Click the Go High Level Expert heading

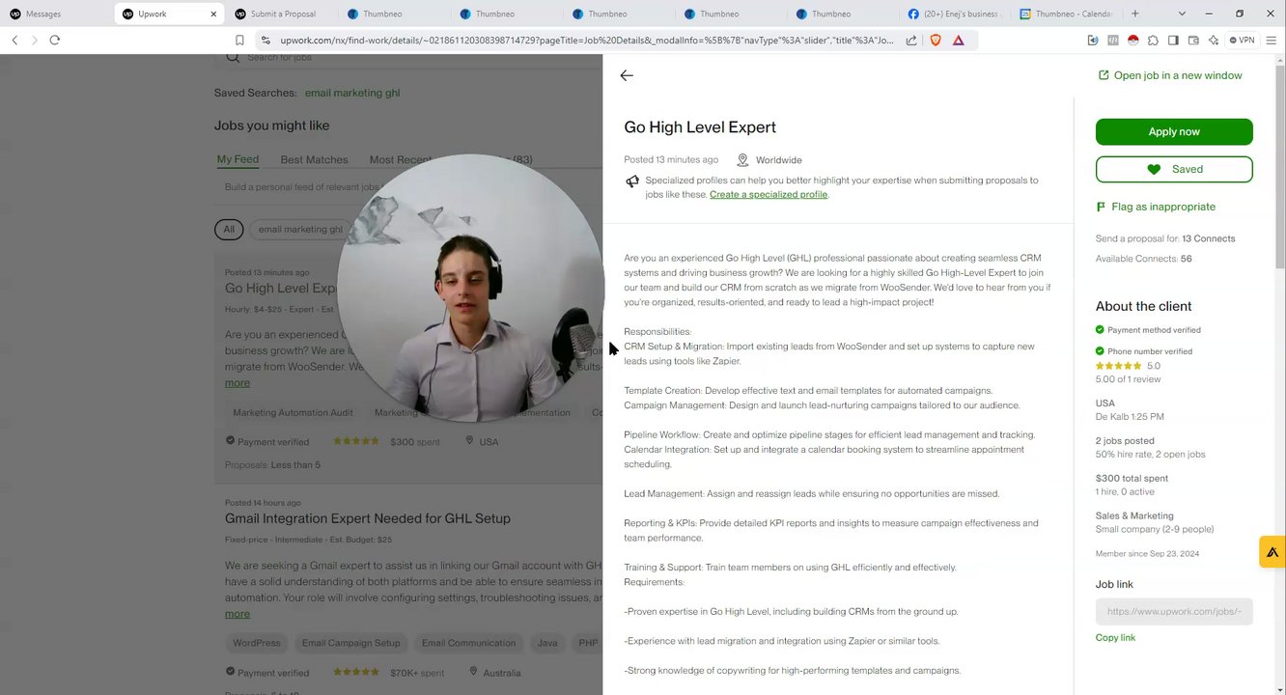[700, 127]
